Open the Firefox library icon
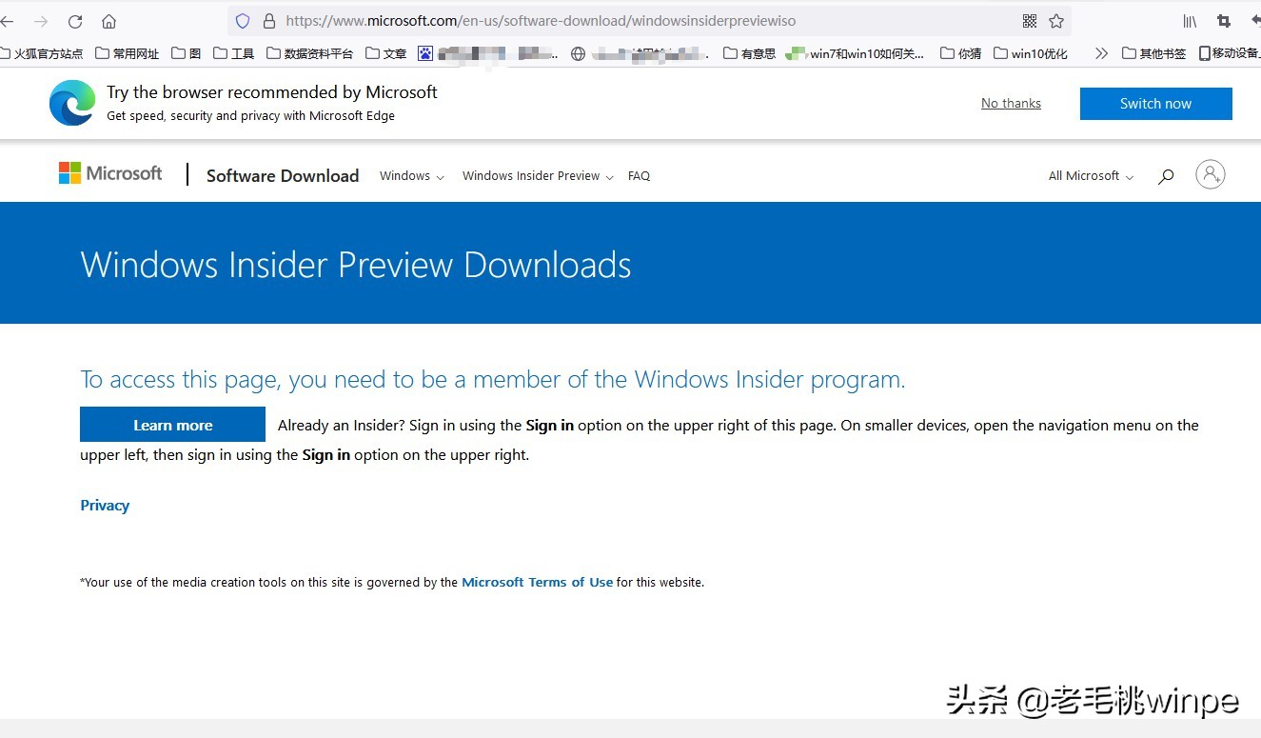The width and height of the screenshot is (1261, 738). [x=1190, y=21]
